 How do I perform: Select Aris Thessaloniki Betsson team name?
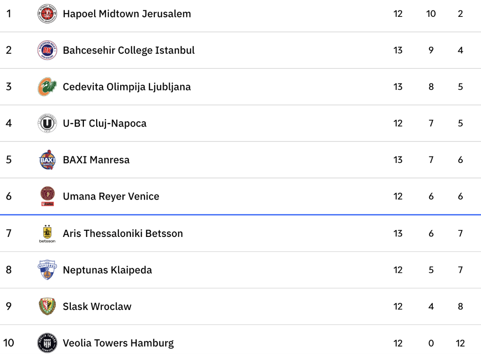(x=123, y=233)
